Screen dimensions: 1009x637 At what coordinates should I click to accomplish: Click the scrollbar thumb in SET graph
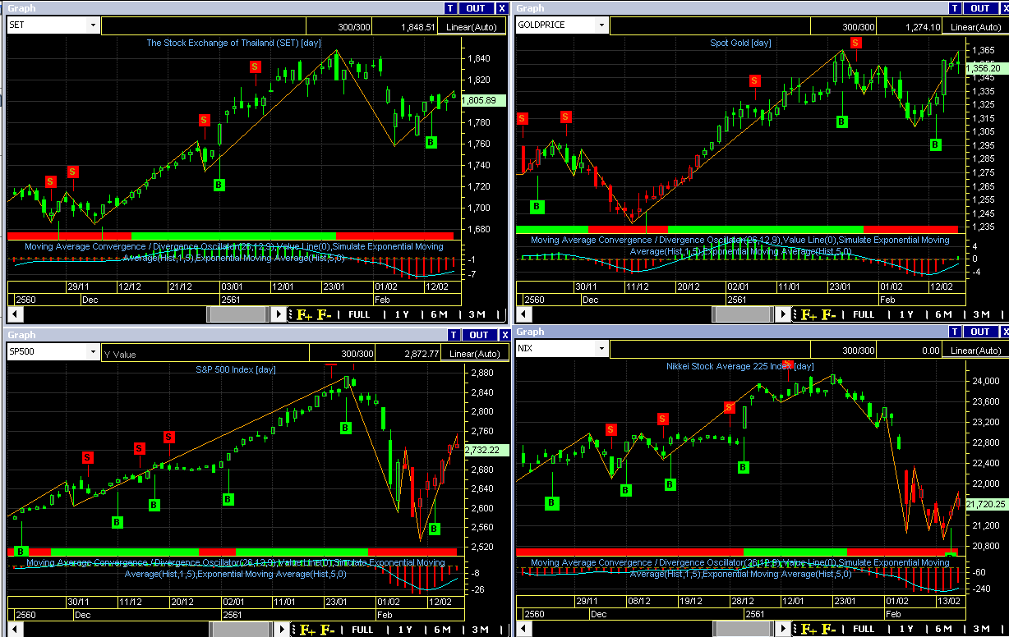237,314
